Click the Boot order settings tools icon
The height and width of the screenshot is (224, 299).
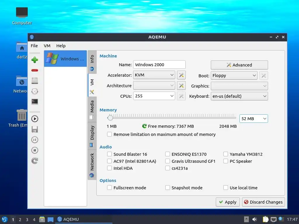click(x=264, y=76)
